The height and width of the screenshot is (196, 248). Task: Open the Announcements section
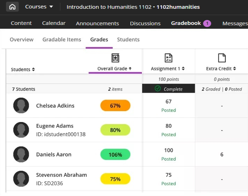pyautogui.click(x=97, y=23)
